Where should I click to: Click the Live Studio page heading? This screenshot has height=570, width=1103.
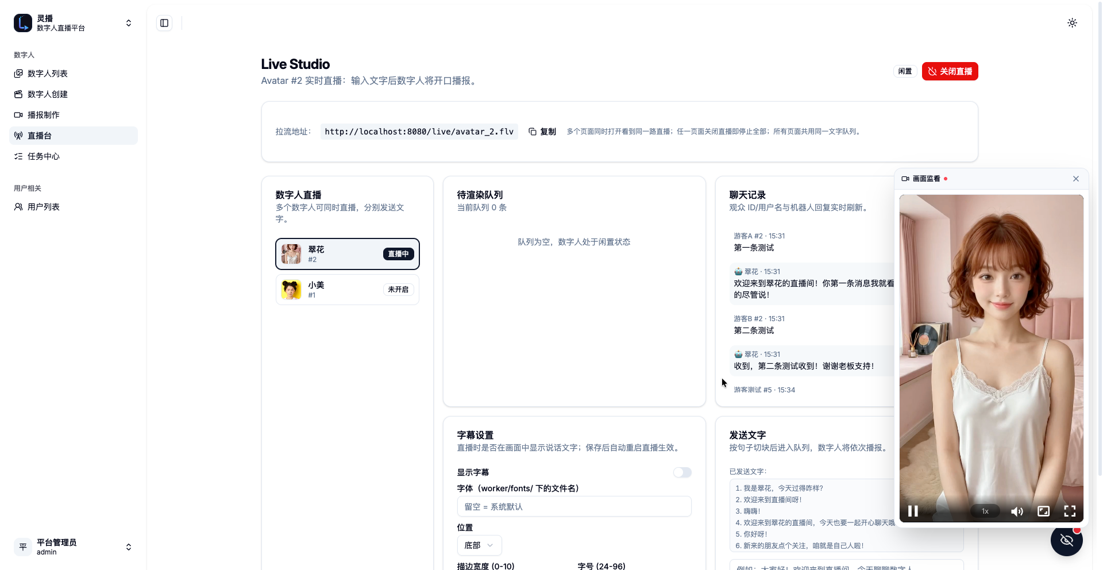295,64
